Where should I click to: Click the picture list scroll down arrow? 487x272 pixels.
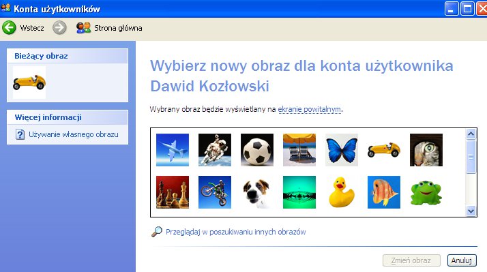471,211
